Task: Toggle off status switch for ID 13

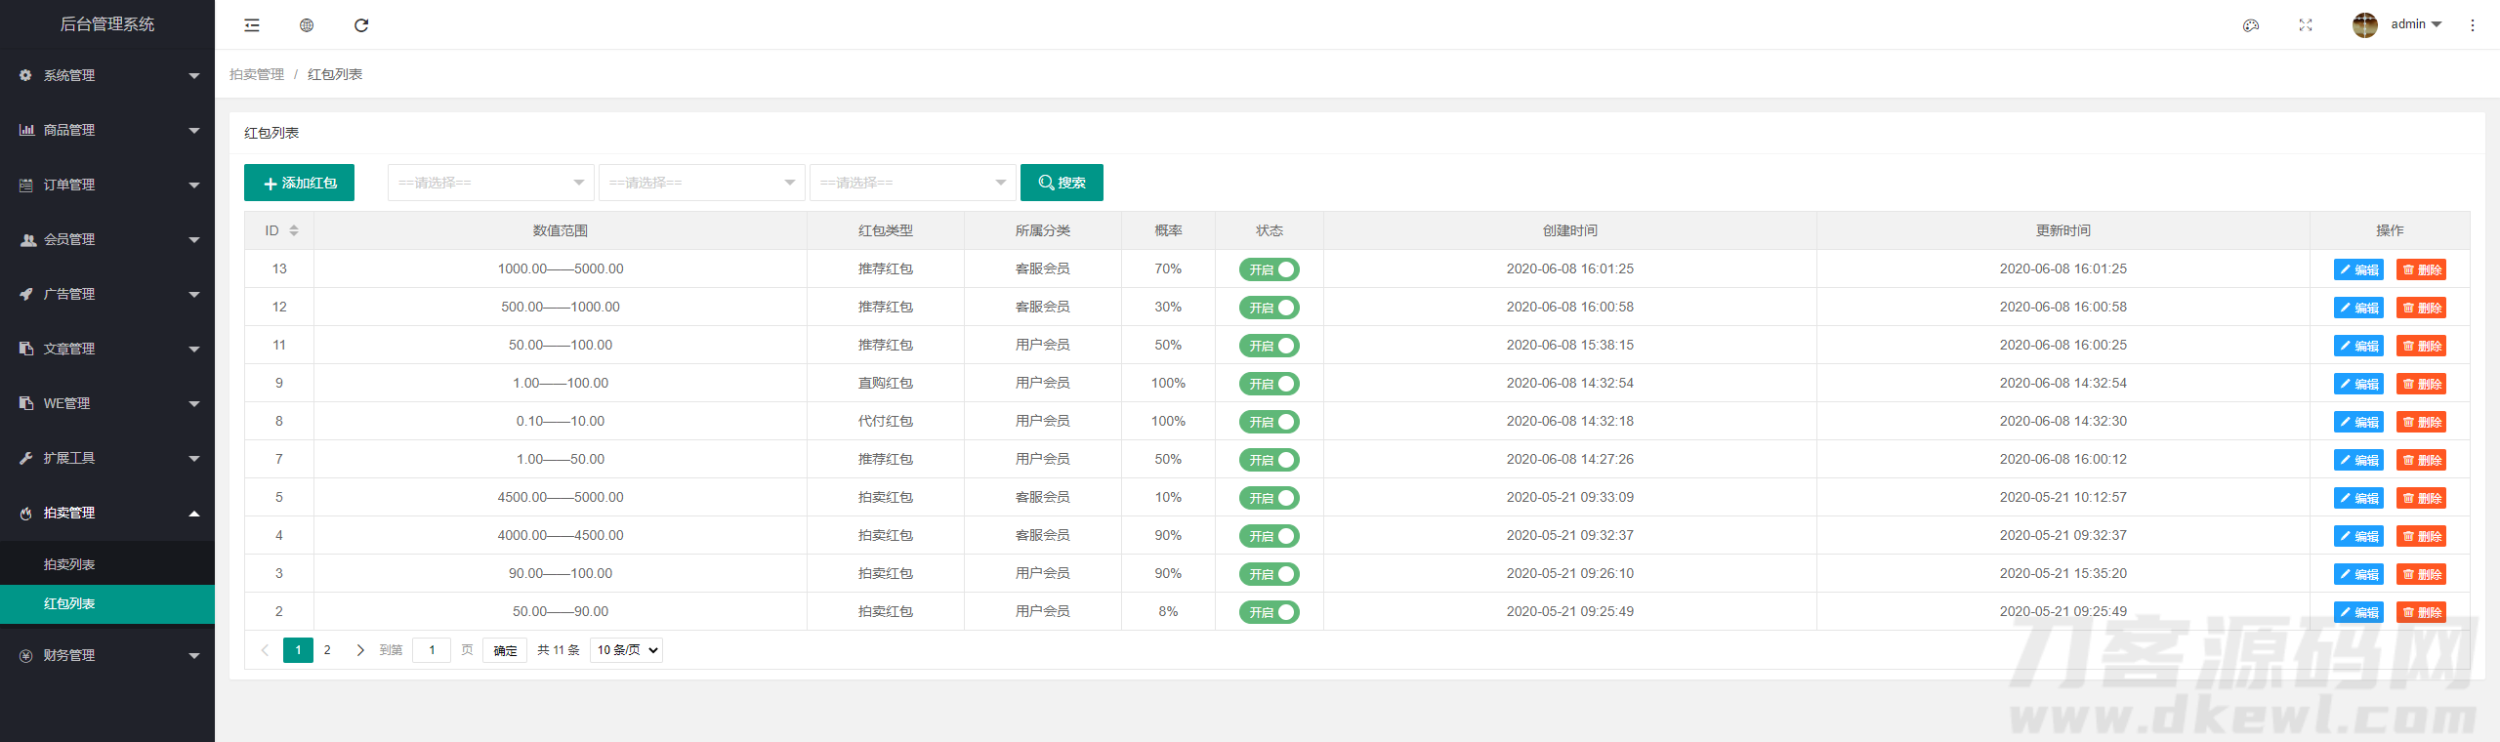Action: tap(1269, 269)
